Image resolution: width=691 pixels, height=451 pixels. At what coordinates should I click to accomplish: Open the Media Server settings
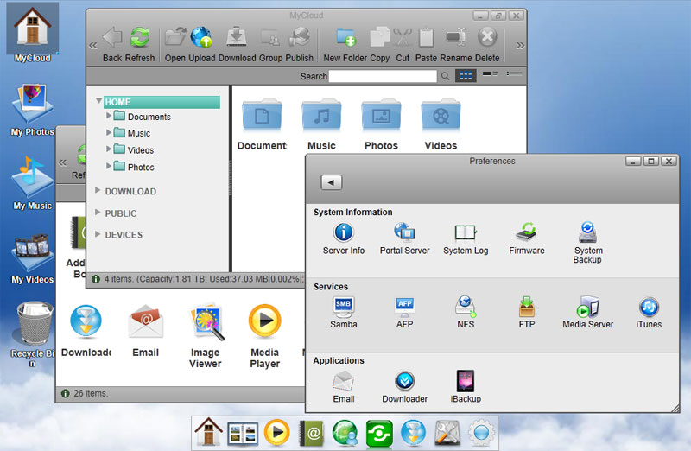pos(587,307)
